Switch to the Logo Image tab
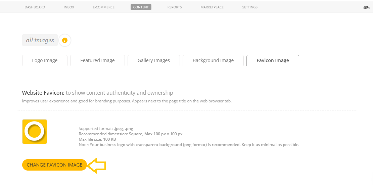Viewport: 373px width, 185px height. 45,60
